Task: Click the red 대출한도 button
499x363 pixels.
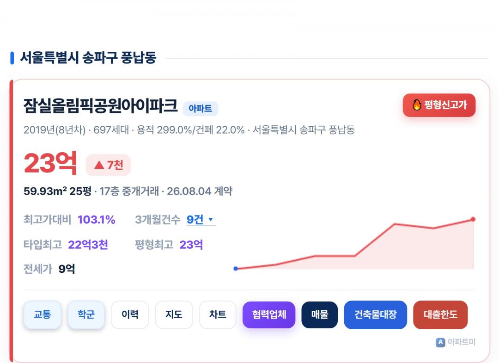Action: tap(440, 314)
